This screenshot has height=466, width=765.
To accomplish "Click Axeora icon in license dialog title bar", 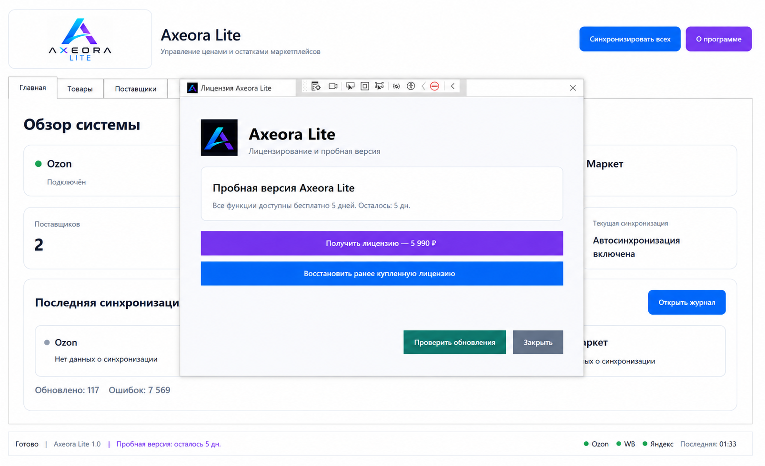I will 192,88.
